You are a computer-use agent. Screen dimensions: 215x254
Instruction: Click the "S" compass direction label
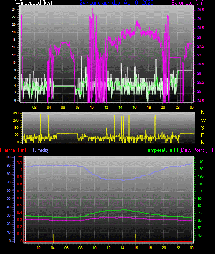click(202, 128)
